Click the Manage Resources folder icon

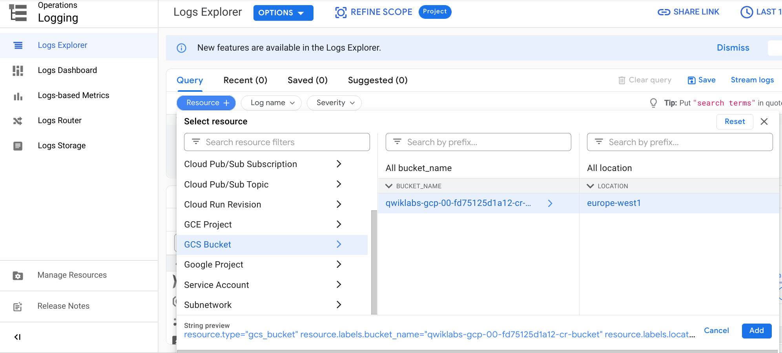pos(18,276)
